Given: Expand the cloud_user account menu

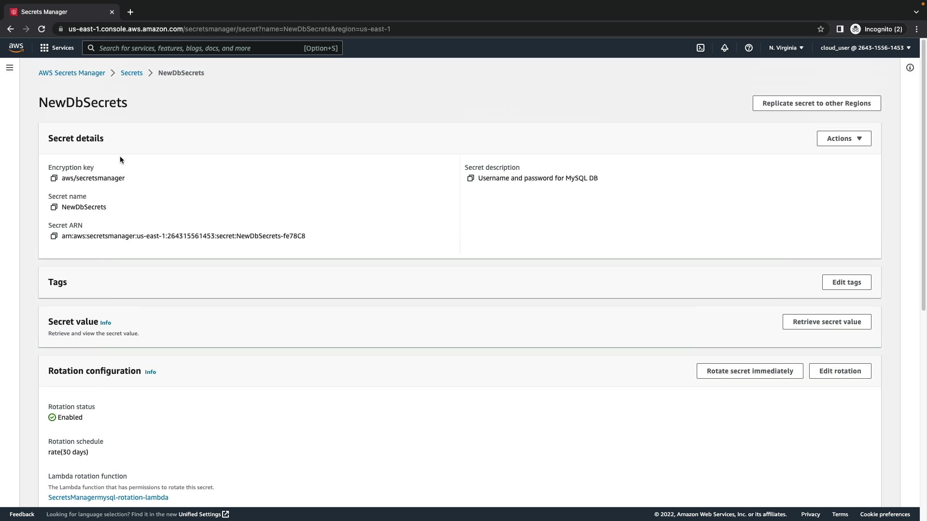Looking at the screenshot, I should coord(865,48).
